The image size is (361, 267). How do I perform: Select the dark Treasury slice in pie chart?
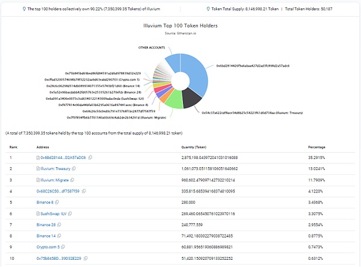coord(192,97)
